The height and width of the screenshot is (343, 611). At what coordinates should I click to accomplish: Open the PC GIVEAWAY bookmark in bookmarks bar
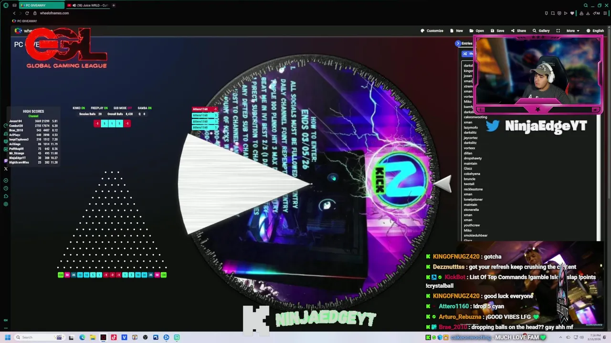(x=25, y=21)
